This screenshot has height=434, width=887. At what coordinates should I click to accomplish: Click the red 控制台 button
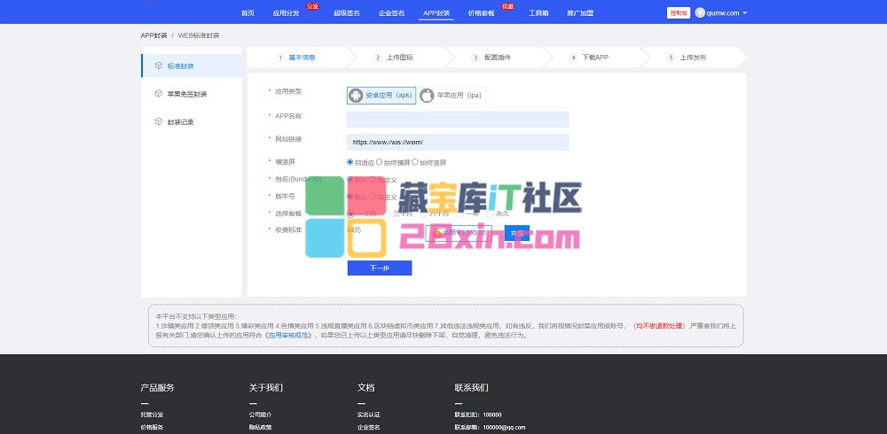(x=679, y=13)
